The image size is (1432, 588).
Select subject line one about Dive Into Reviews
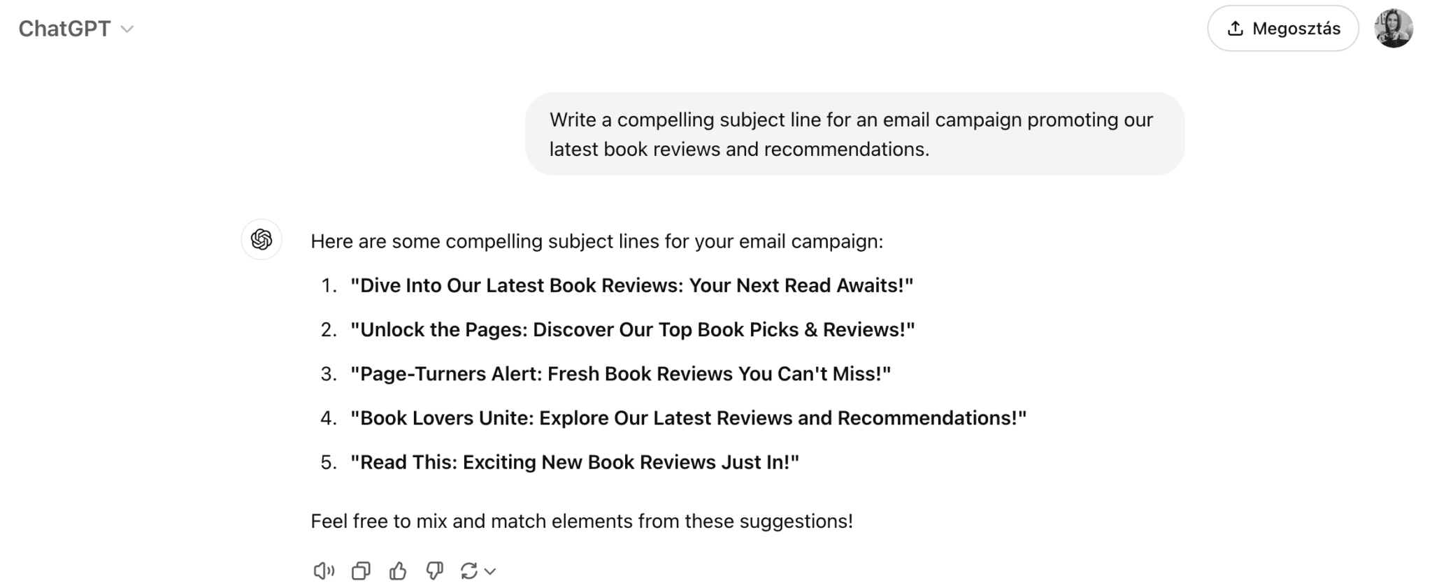[x=631, y=285]
